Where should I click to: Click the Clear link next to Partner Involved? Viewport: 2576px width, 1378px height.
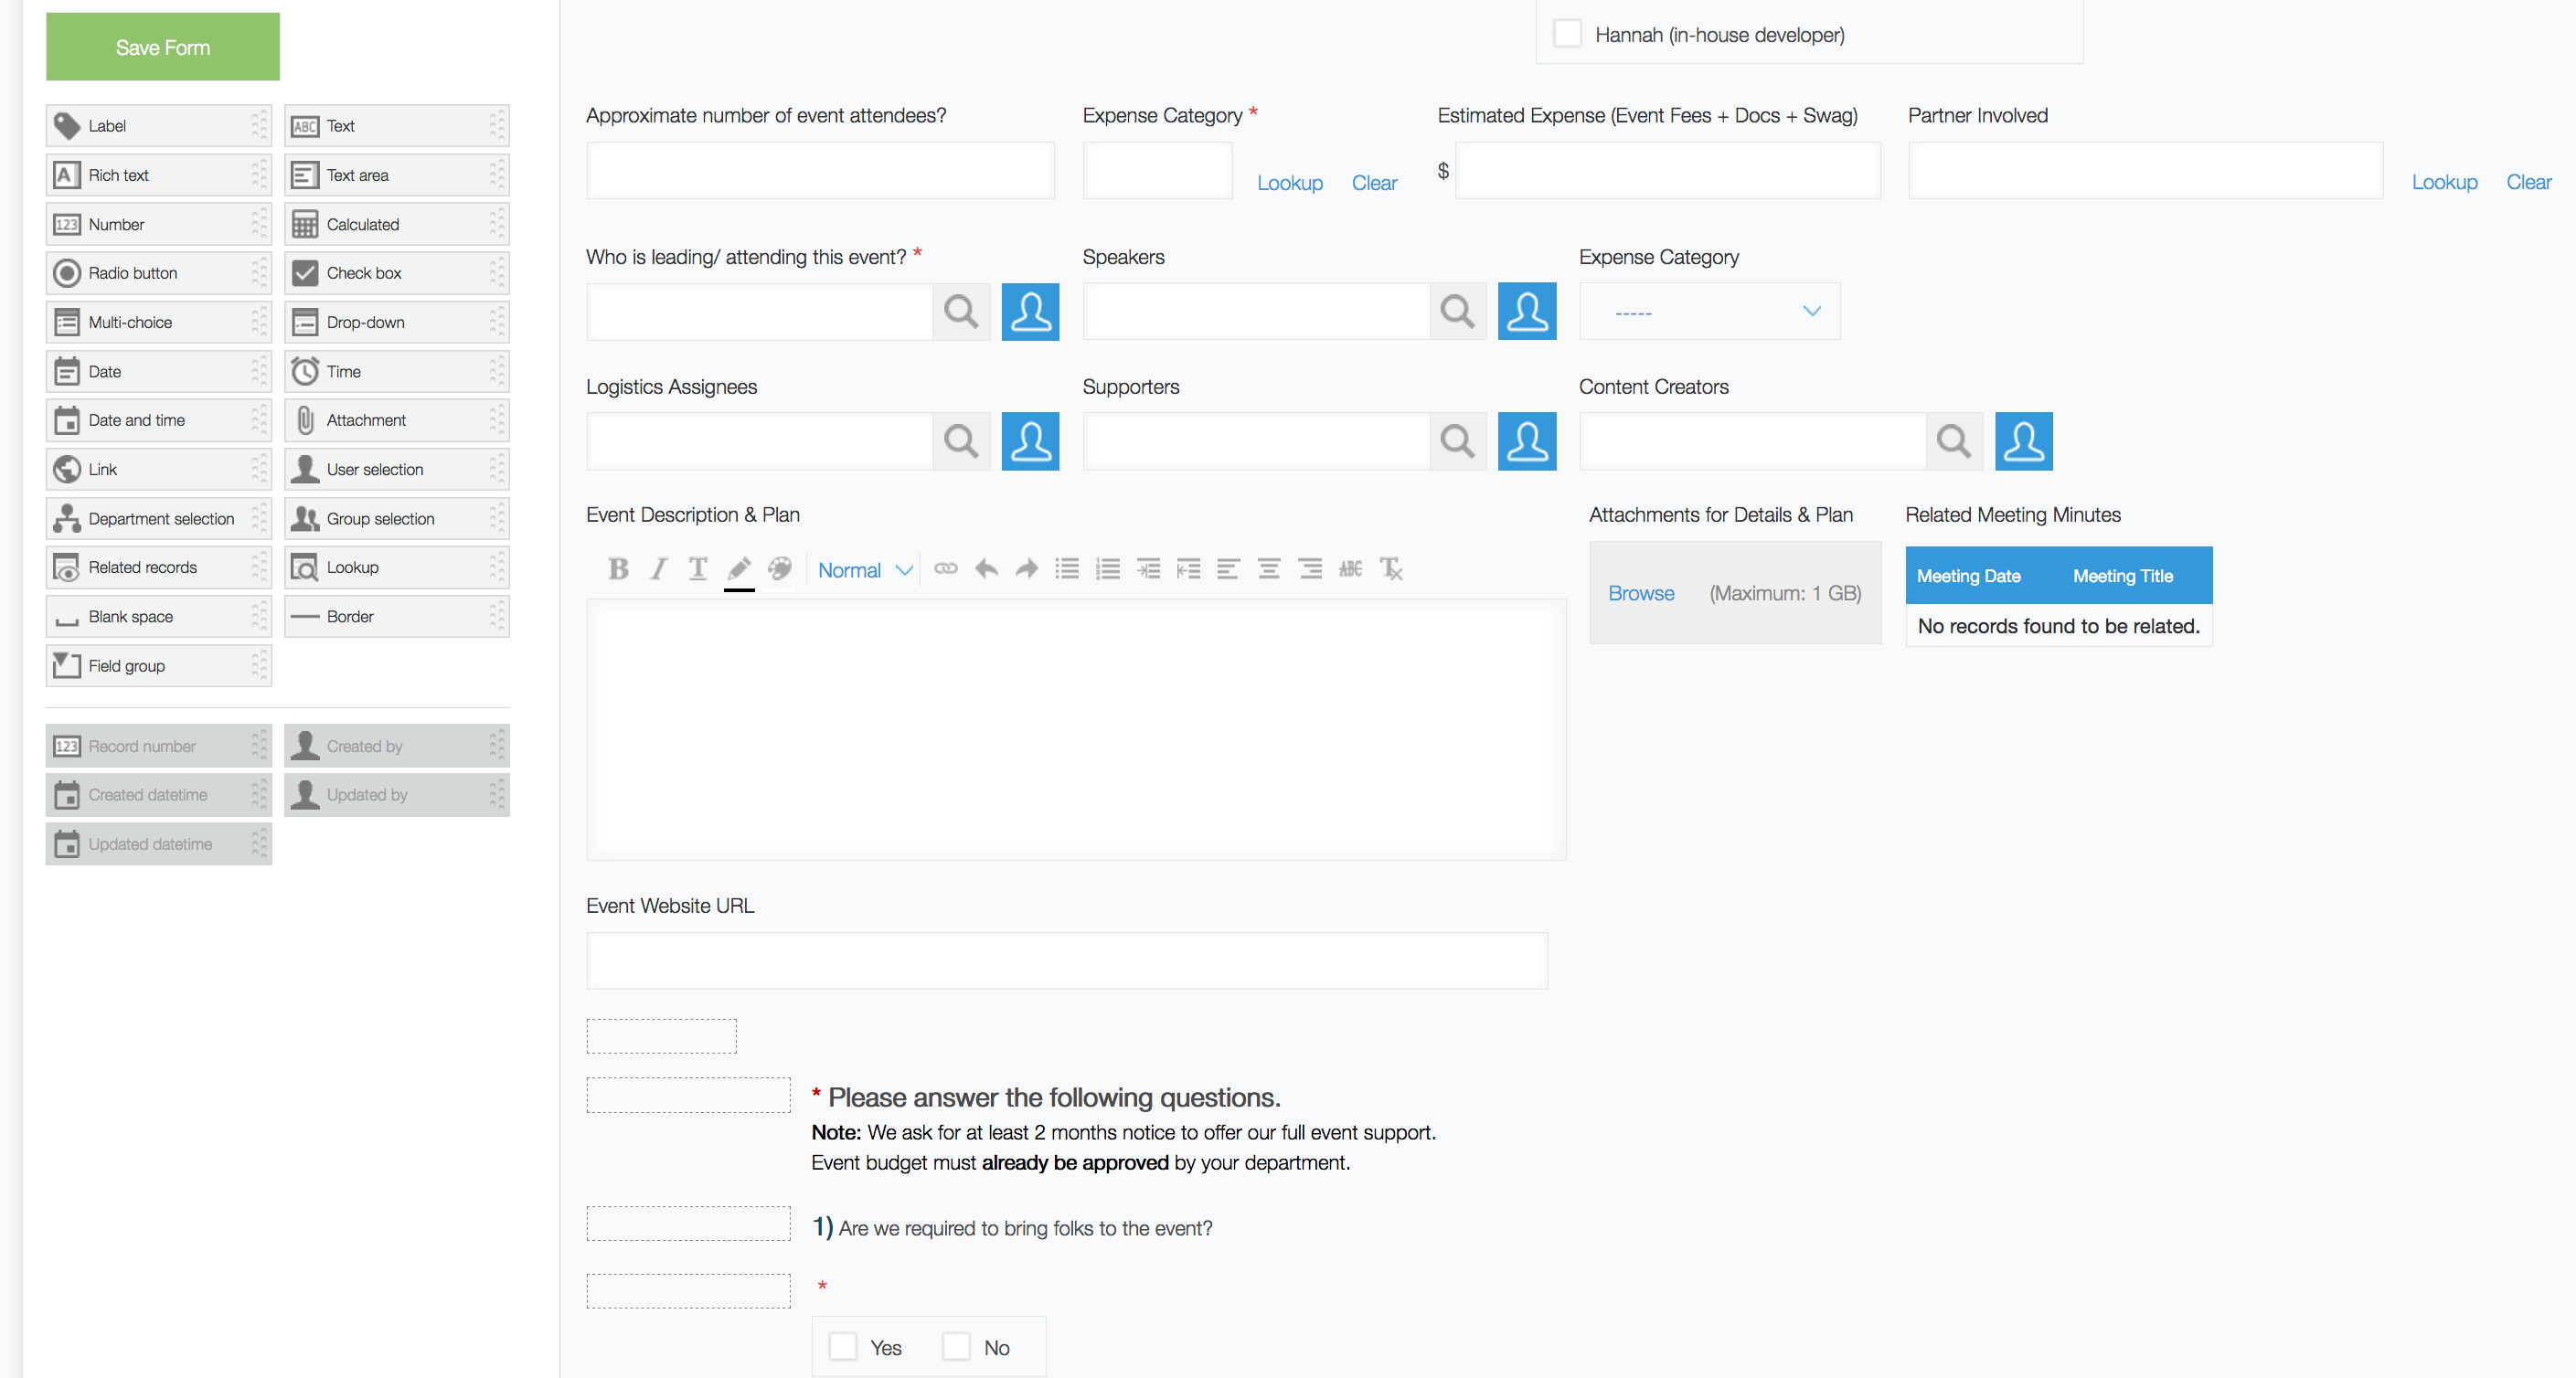pyautogui.click(x=2528, y=184)
